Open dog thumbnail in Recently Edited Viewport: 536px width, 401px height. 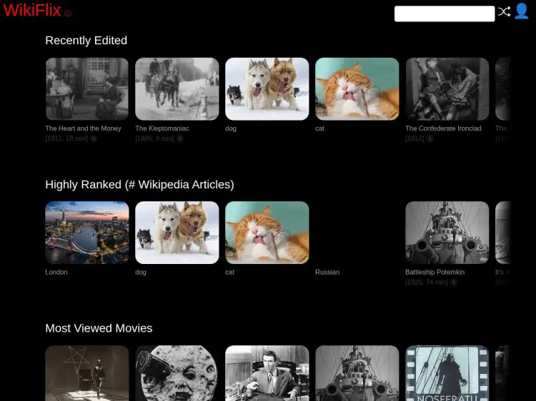267,88
